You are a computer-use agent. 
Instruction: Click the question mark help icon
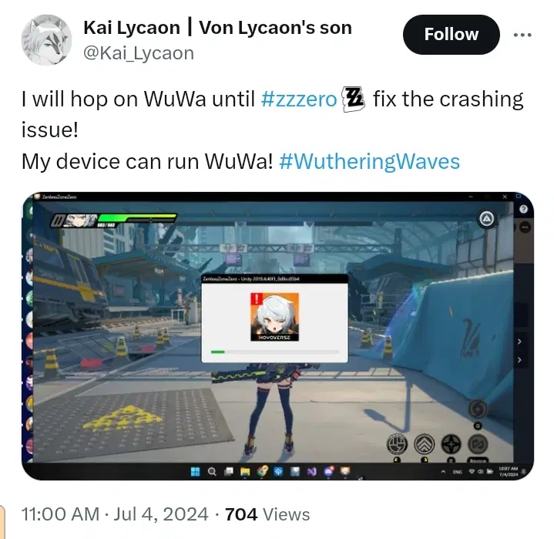(x=524, y=209)
